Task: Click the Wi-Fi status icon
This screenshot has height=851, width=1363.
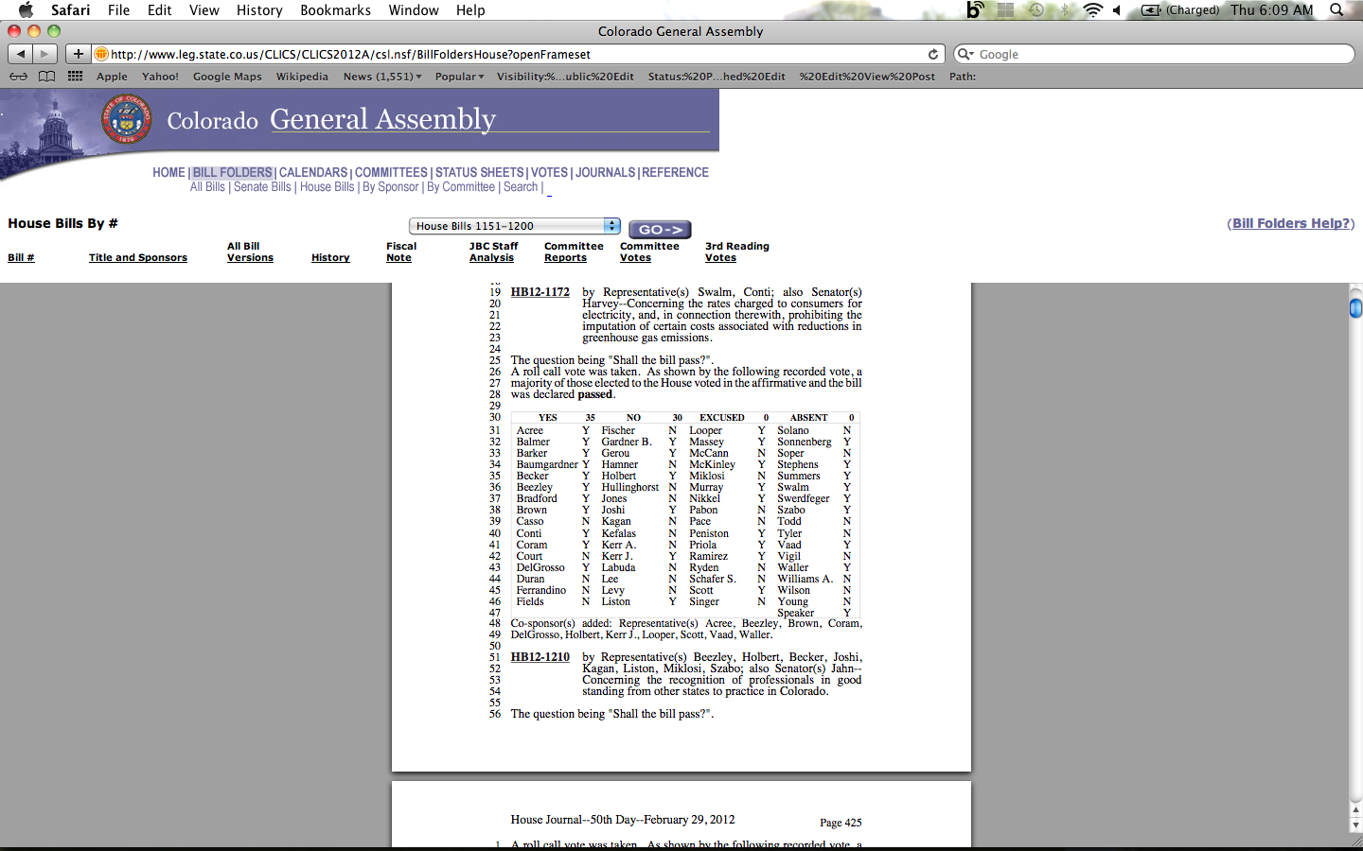Action: click(x=1092, y=10)
